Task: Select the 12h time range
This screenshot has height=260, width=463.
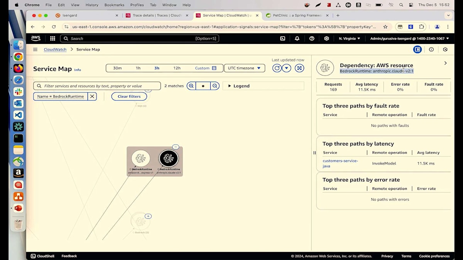Action: coord(177,68)
